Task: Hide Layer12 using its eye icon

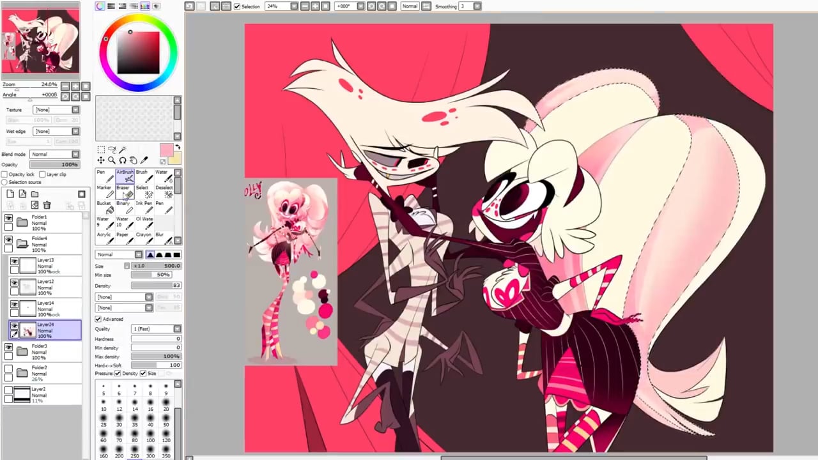Action: click(x=14, y=282)
